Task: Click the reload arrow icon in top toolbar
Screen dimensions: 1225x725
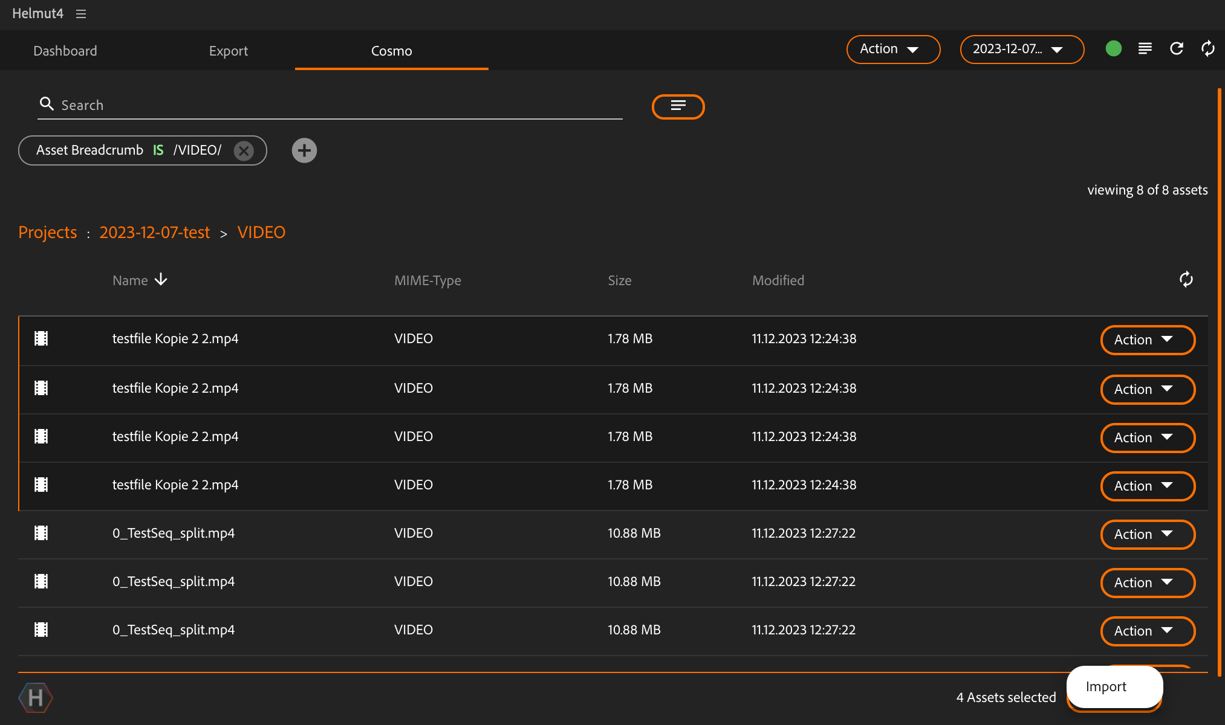Action: 1176,49
